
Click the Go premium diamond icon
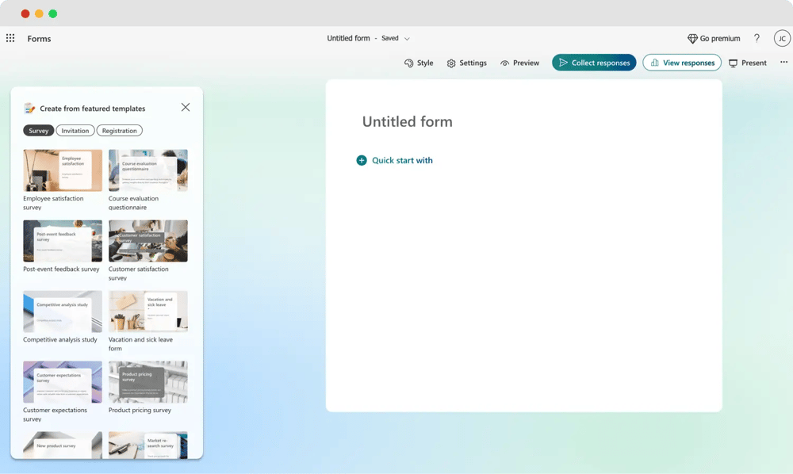pyautogui.click(x=692, y=39)
